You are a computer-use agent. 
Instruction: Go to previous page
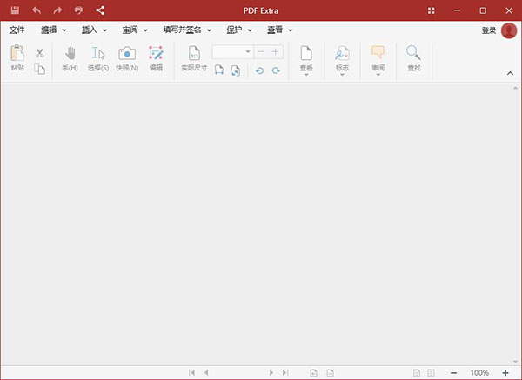206,372
